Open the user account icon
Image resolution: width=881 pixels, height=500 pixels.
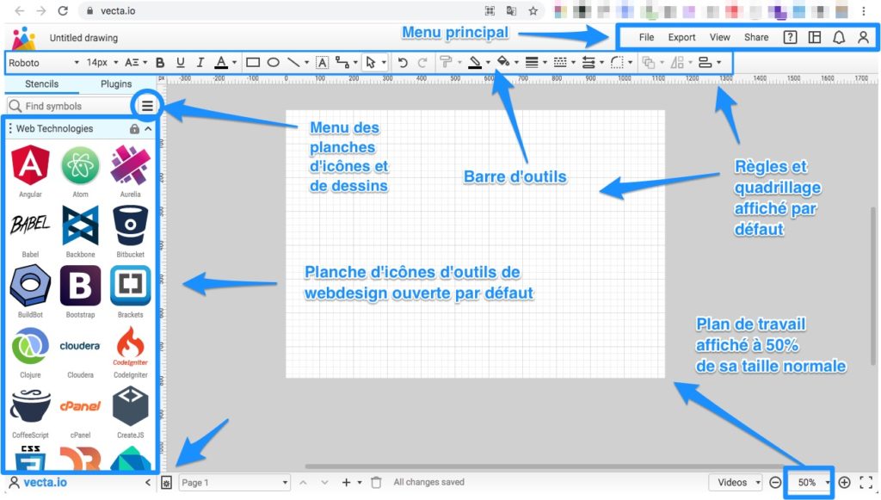click(863, 37)
